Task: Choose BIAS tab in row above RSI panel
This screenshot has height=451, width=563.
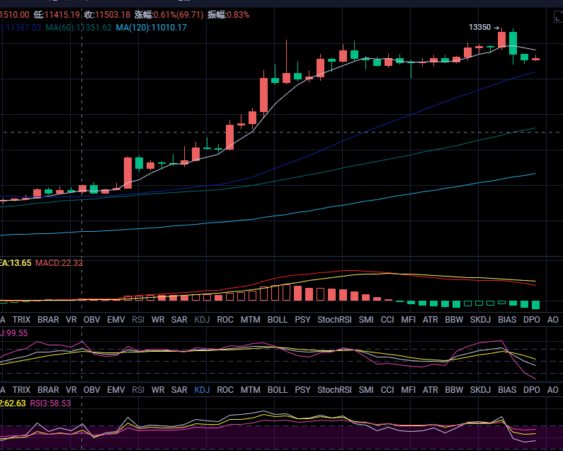Action: point(507,389)
